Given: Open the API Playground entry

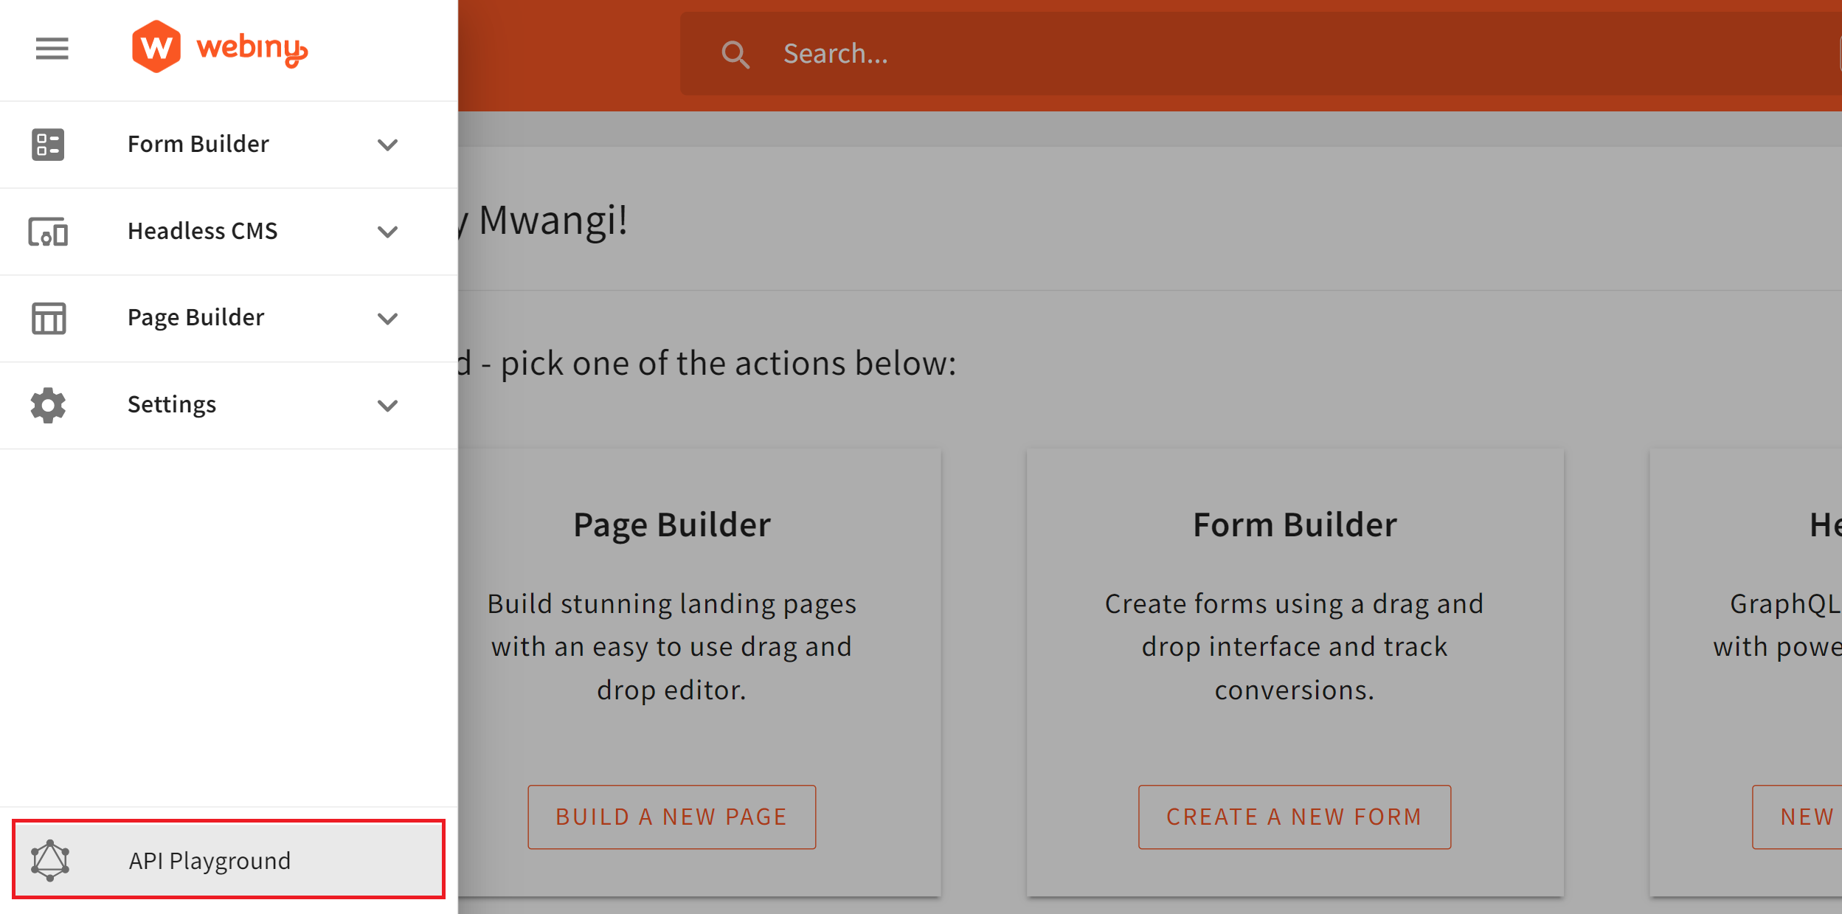Looking at the screenshot, I should point(229,859).
